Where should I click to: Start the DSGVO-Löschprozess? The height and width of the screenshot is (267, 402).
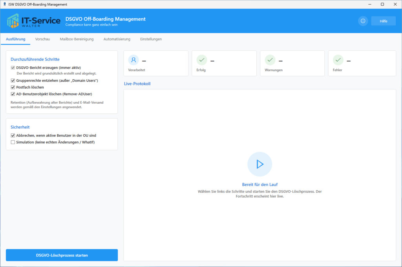(x=62, y=255)
